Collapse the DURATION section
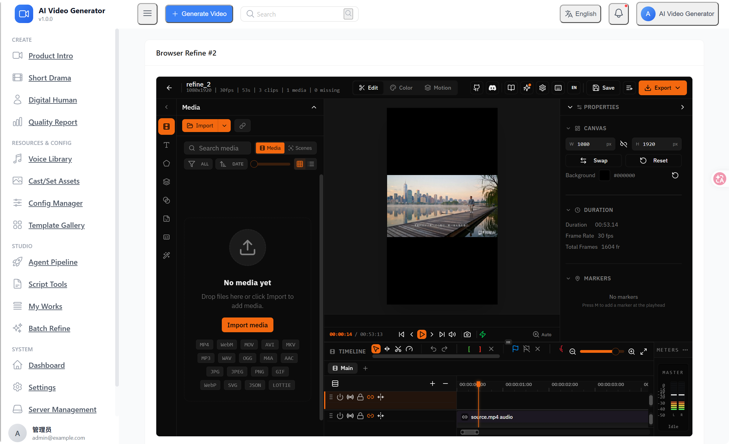729x444 pixels. tap(568, 210)
